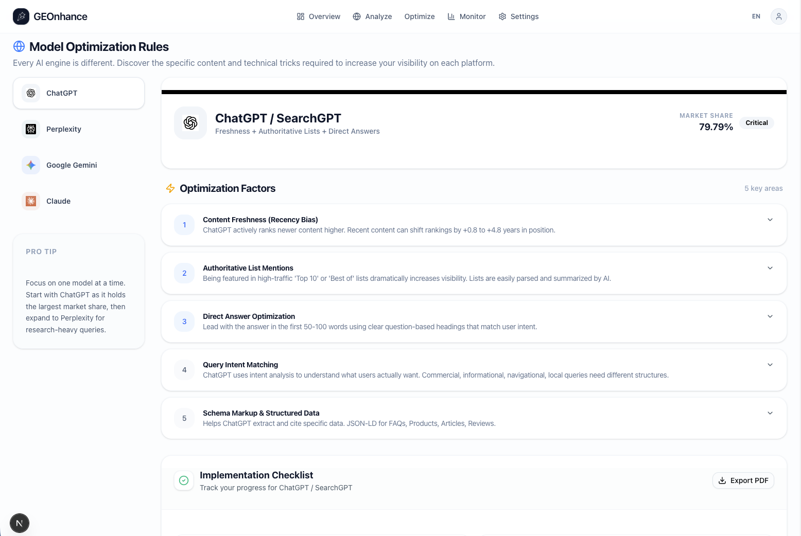Expand the Content Freshness factor chevron
The image size is (801, 536).
pyautogui.click(x=770, y=220)
